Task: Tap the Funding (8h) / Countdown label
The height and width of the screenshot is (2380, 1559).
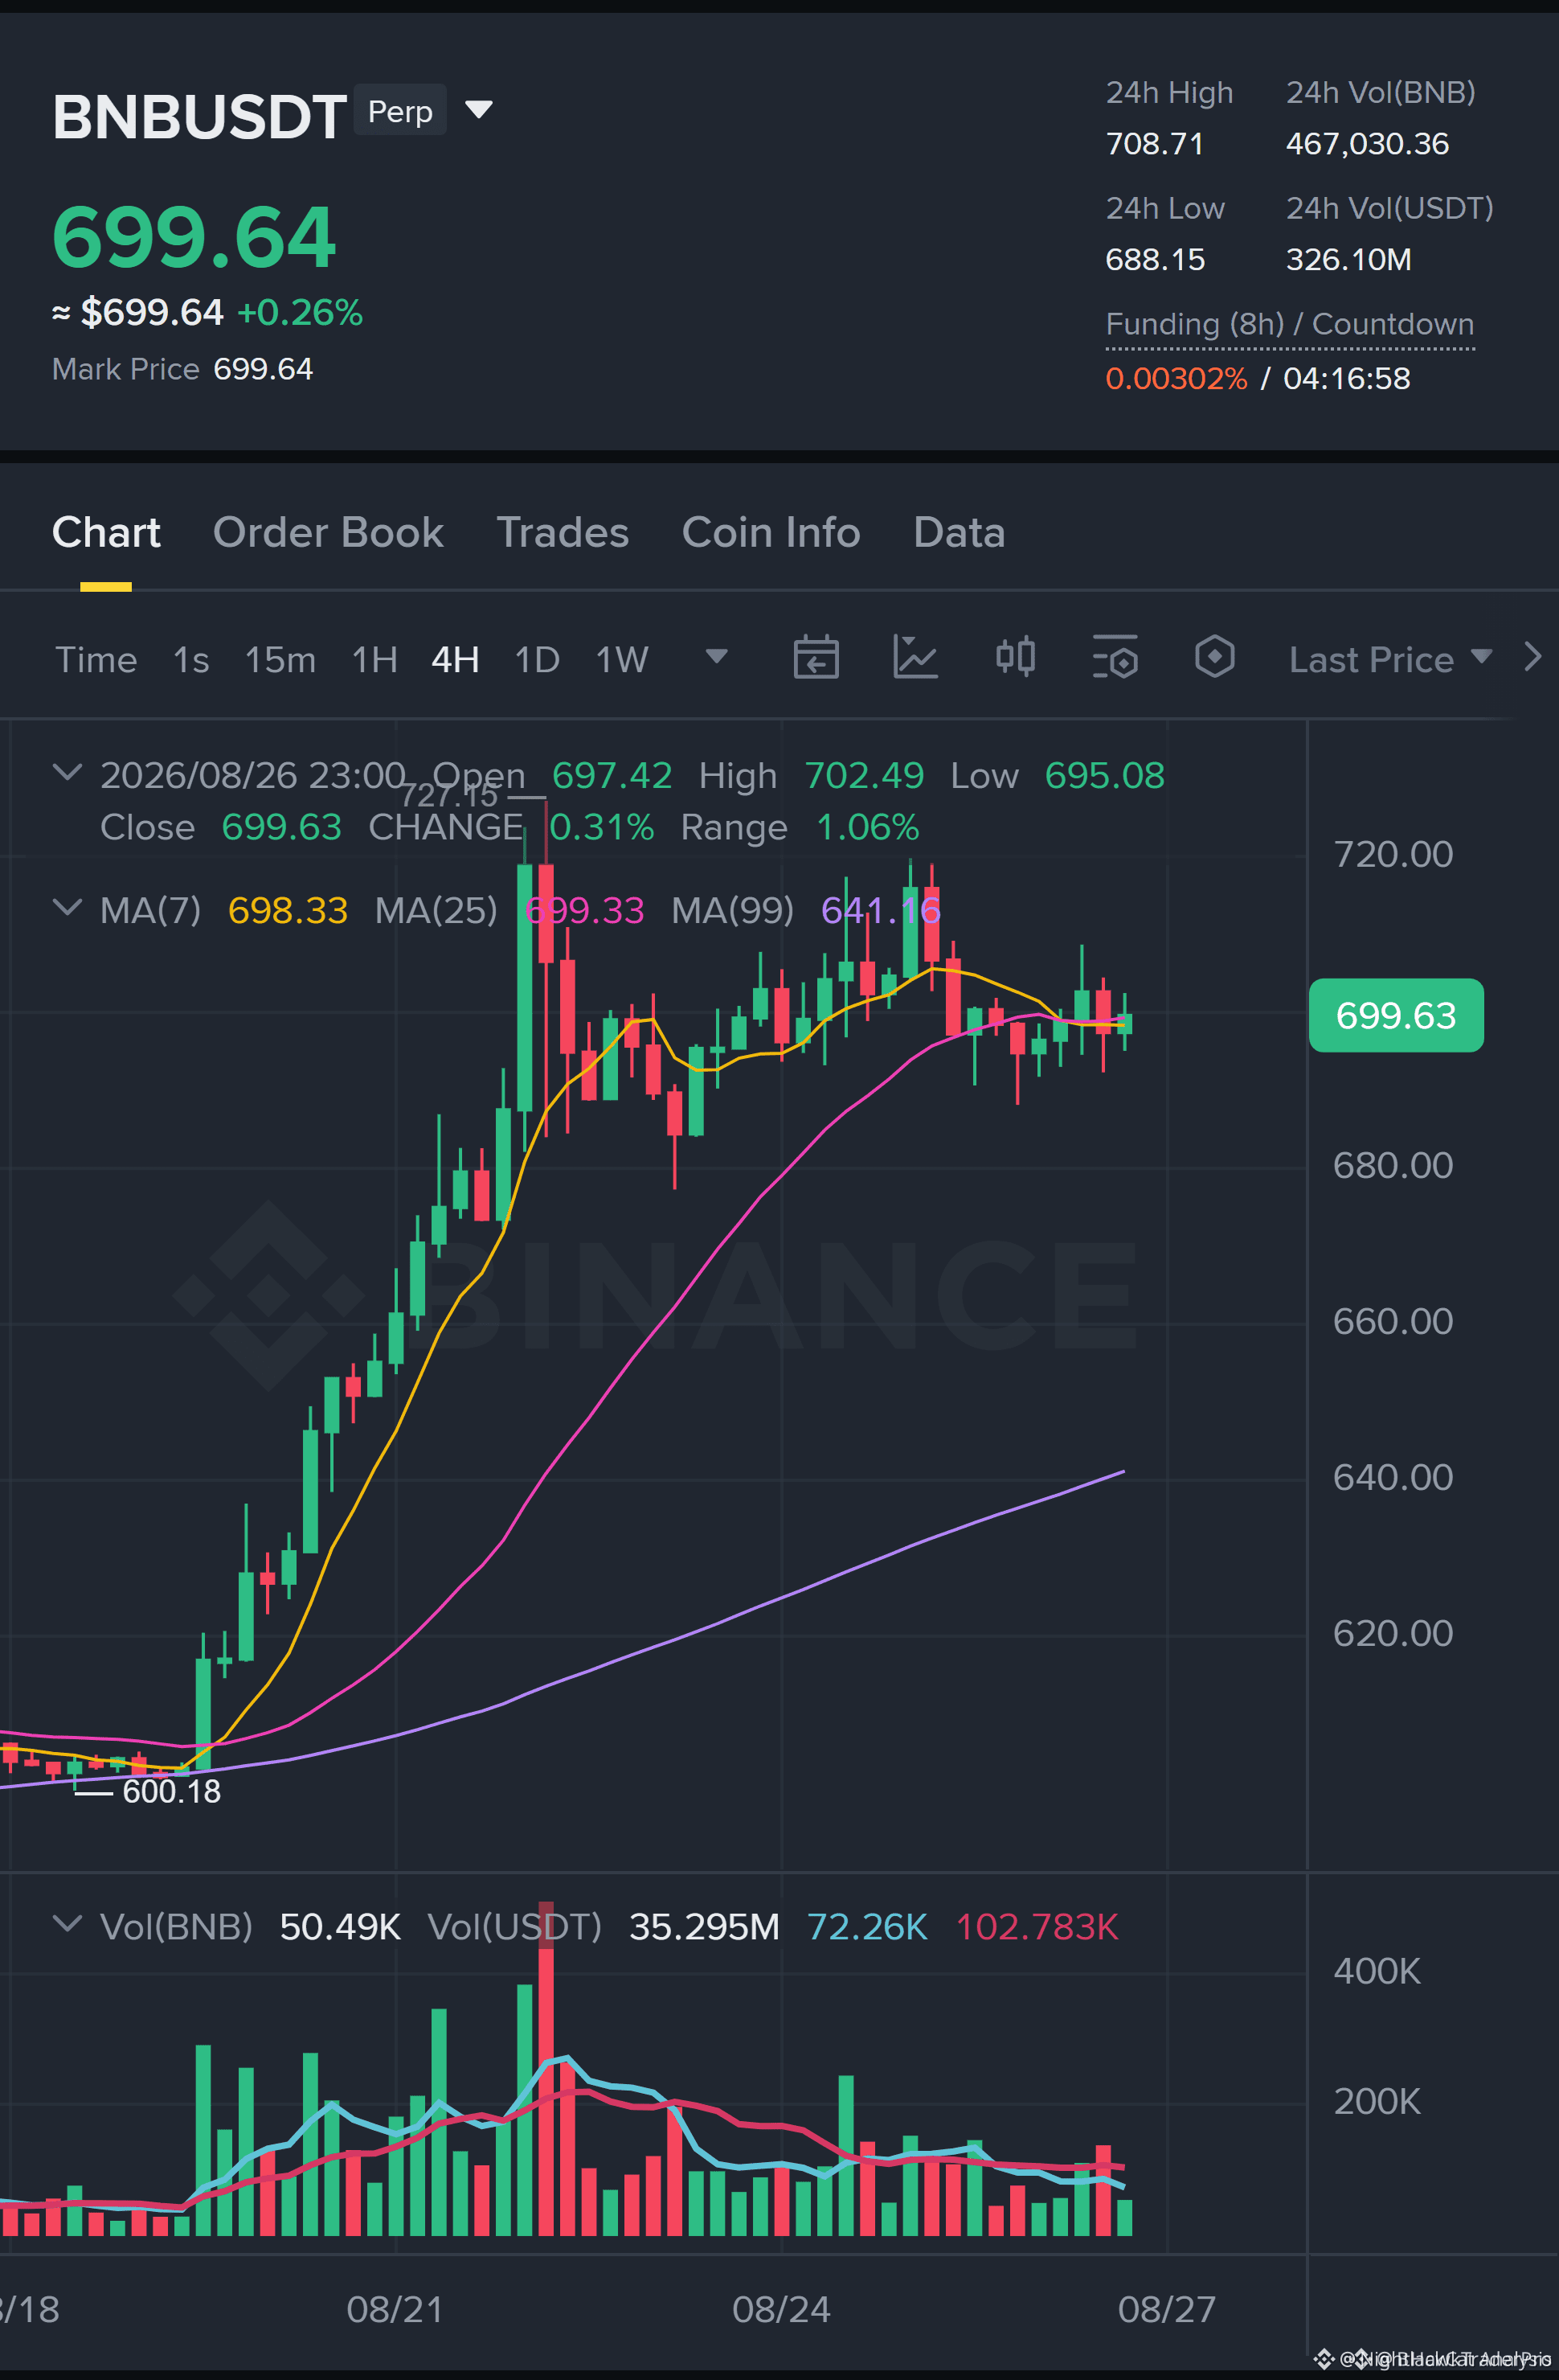Action: (1289, 324)
